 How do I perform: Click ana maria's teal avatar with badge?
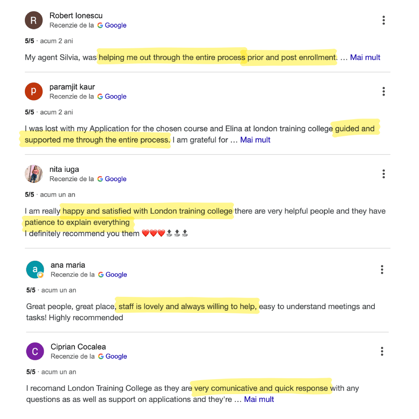point(35,270)
